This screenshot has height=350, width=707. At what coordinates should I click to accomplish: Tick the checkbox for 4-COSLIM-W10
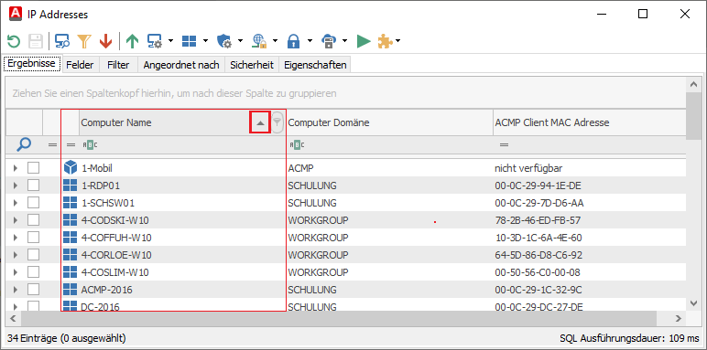point(33,271)
